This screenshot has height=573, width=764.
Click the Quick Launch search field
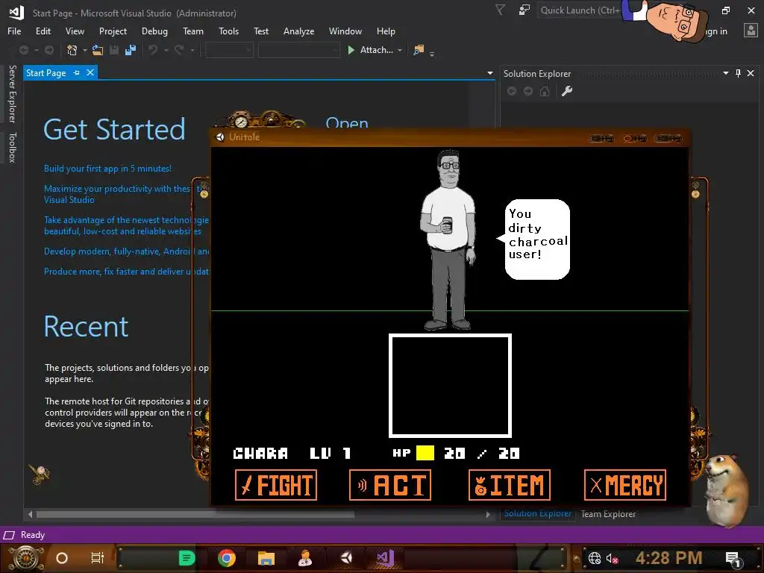tap(579, 10)
